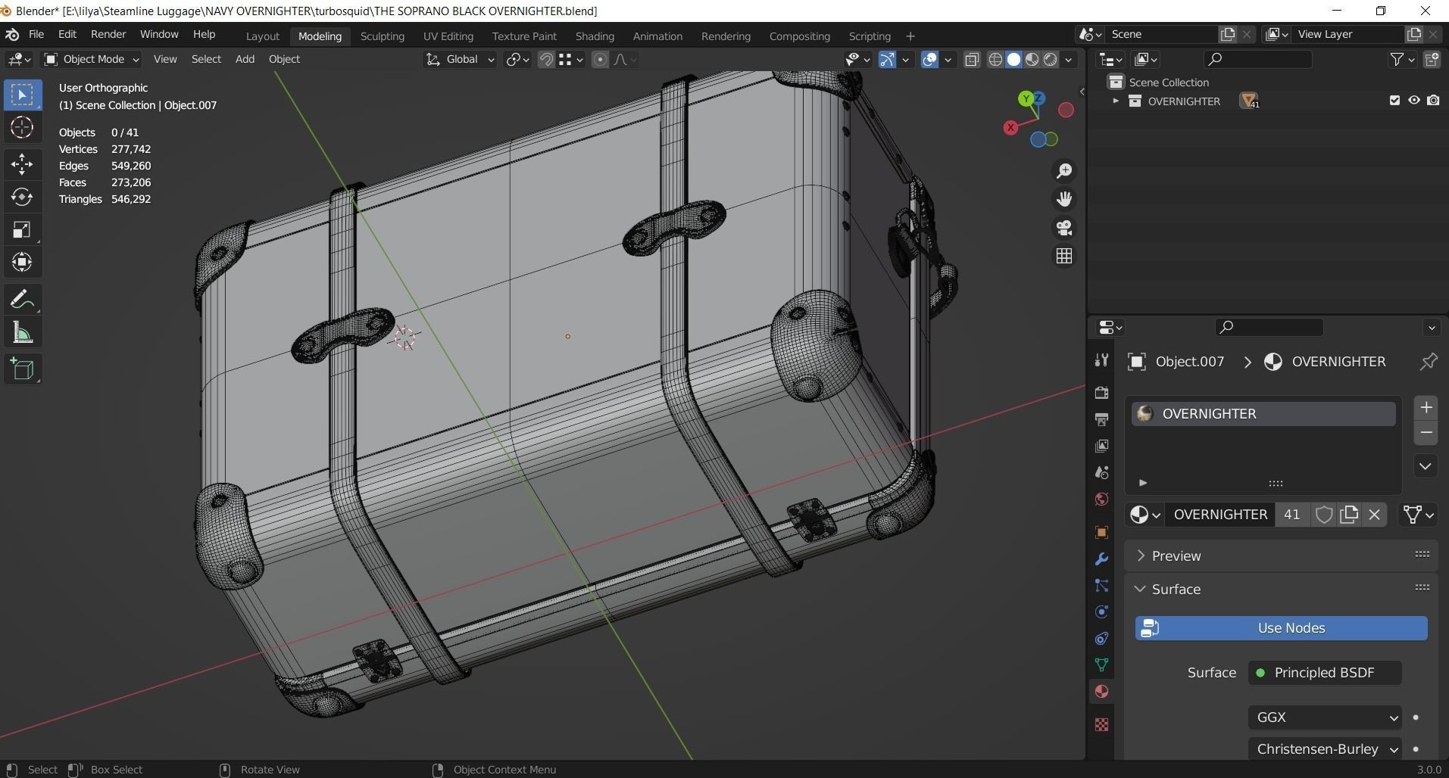Viewport: 1449px width, 778px height.
Task: Click the Outliner search field
Action: (x=1258, y=59)
